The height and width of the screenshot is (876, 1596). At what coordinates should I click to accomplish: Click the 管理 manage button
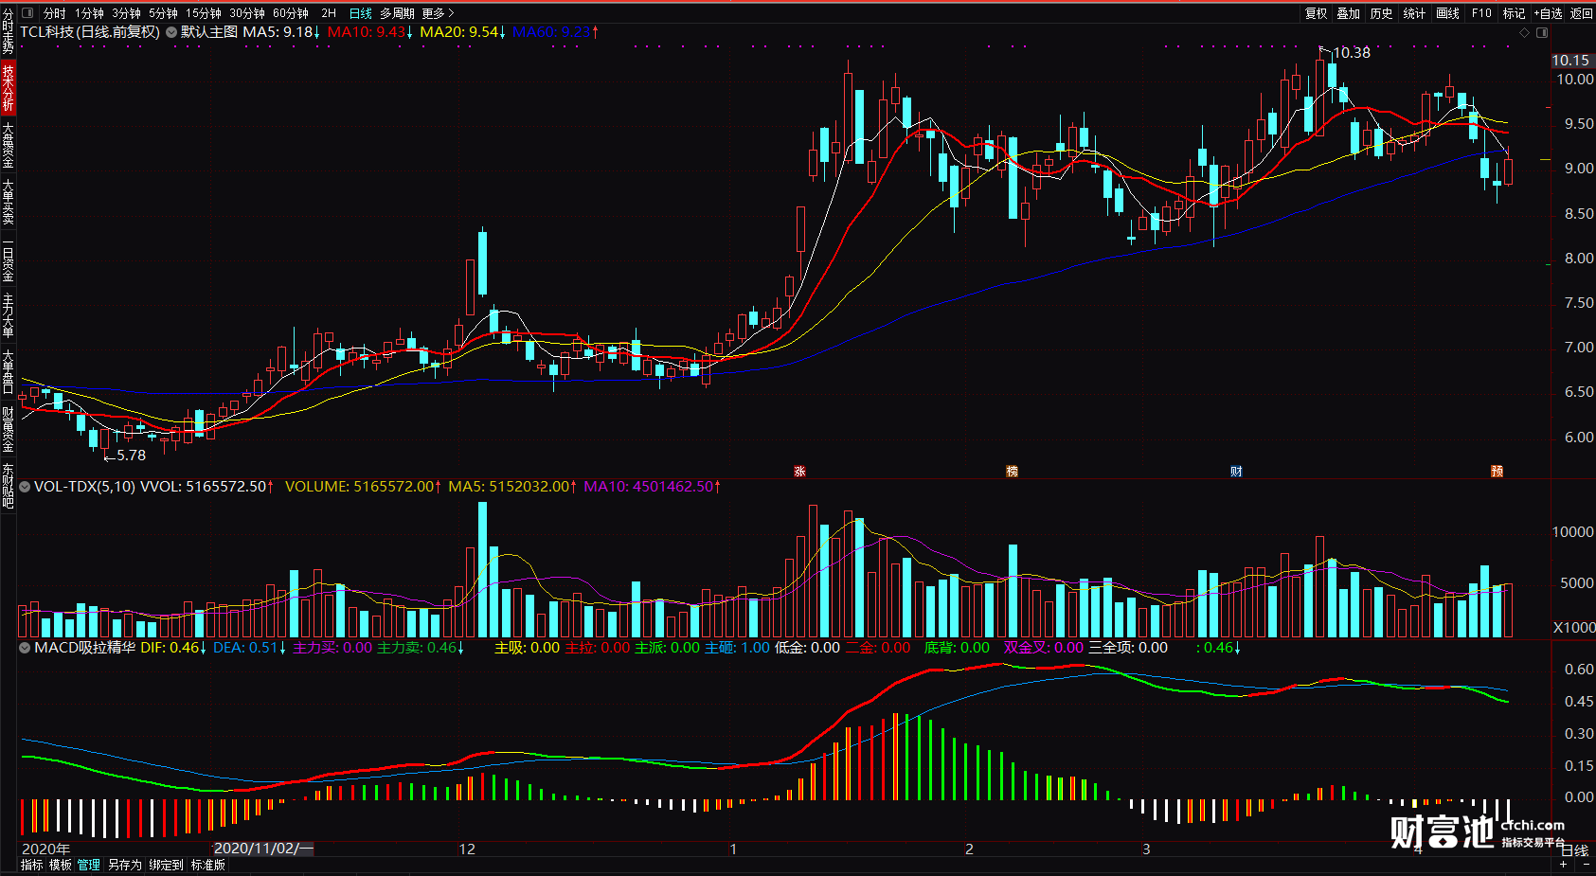click(x=88, y=865)
